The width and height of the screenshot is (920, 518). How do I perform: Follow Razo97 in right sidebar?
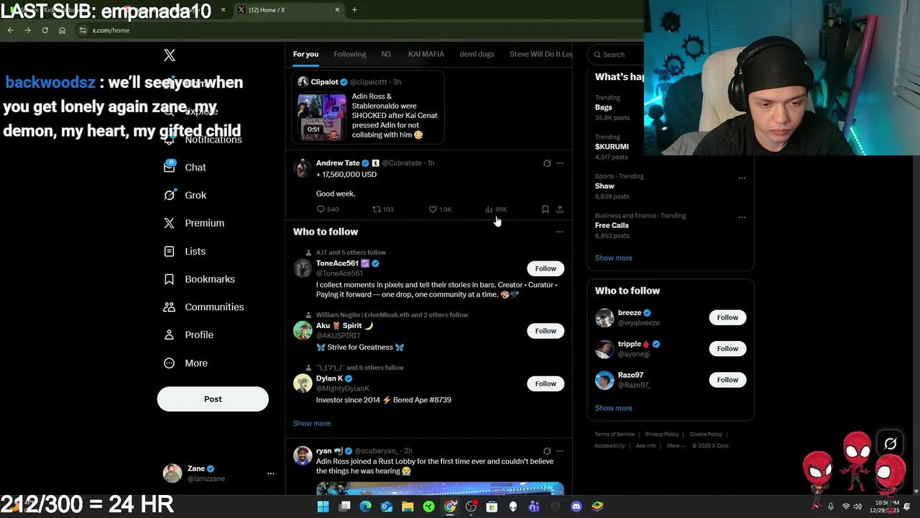(x=727, y=380)
